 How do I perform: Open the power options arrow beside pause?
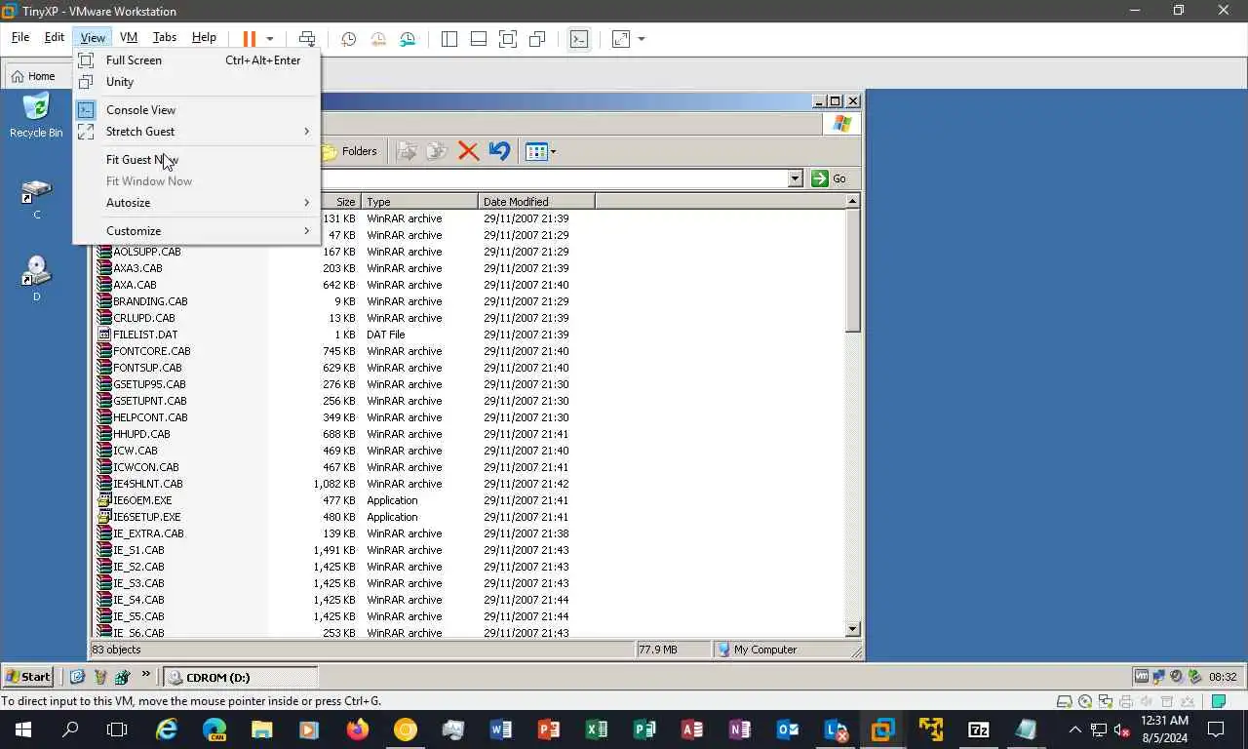point(270,39)
